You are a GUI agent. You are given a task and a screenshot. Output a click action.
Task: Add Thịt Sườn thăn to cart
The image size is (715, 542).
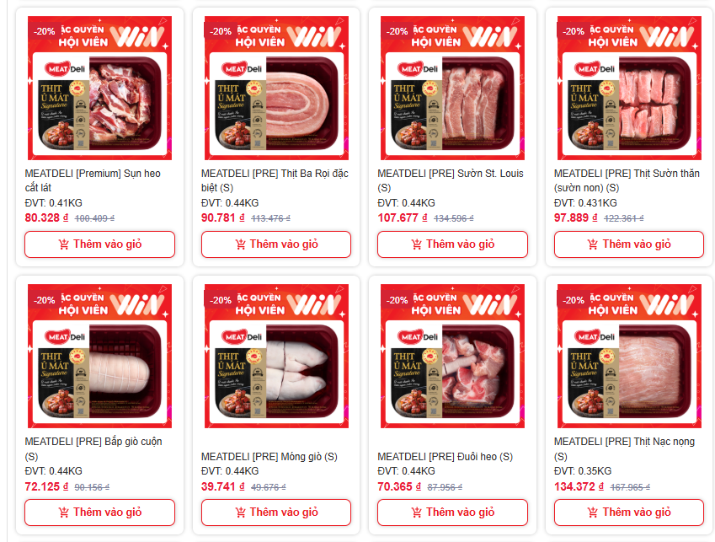coord(629,244)
